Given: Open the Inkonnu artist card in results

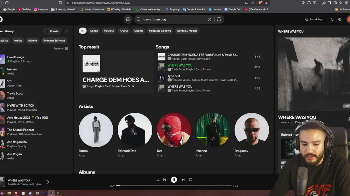Looking at the screenshot, I should tap(213, 135).
